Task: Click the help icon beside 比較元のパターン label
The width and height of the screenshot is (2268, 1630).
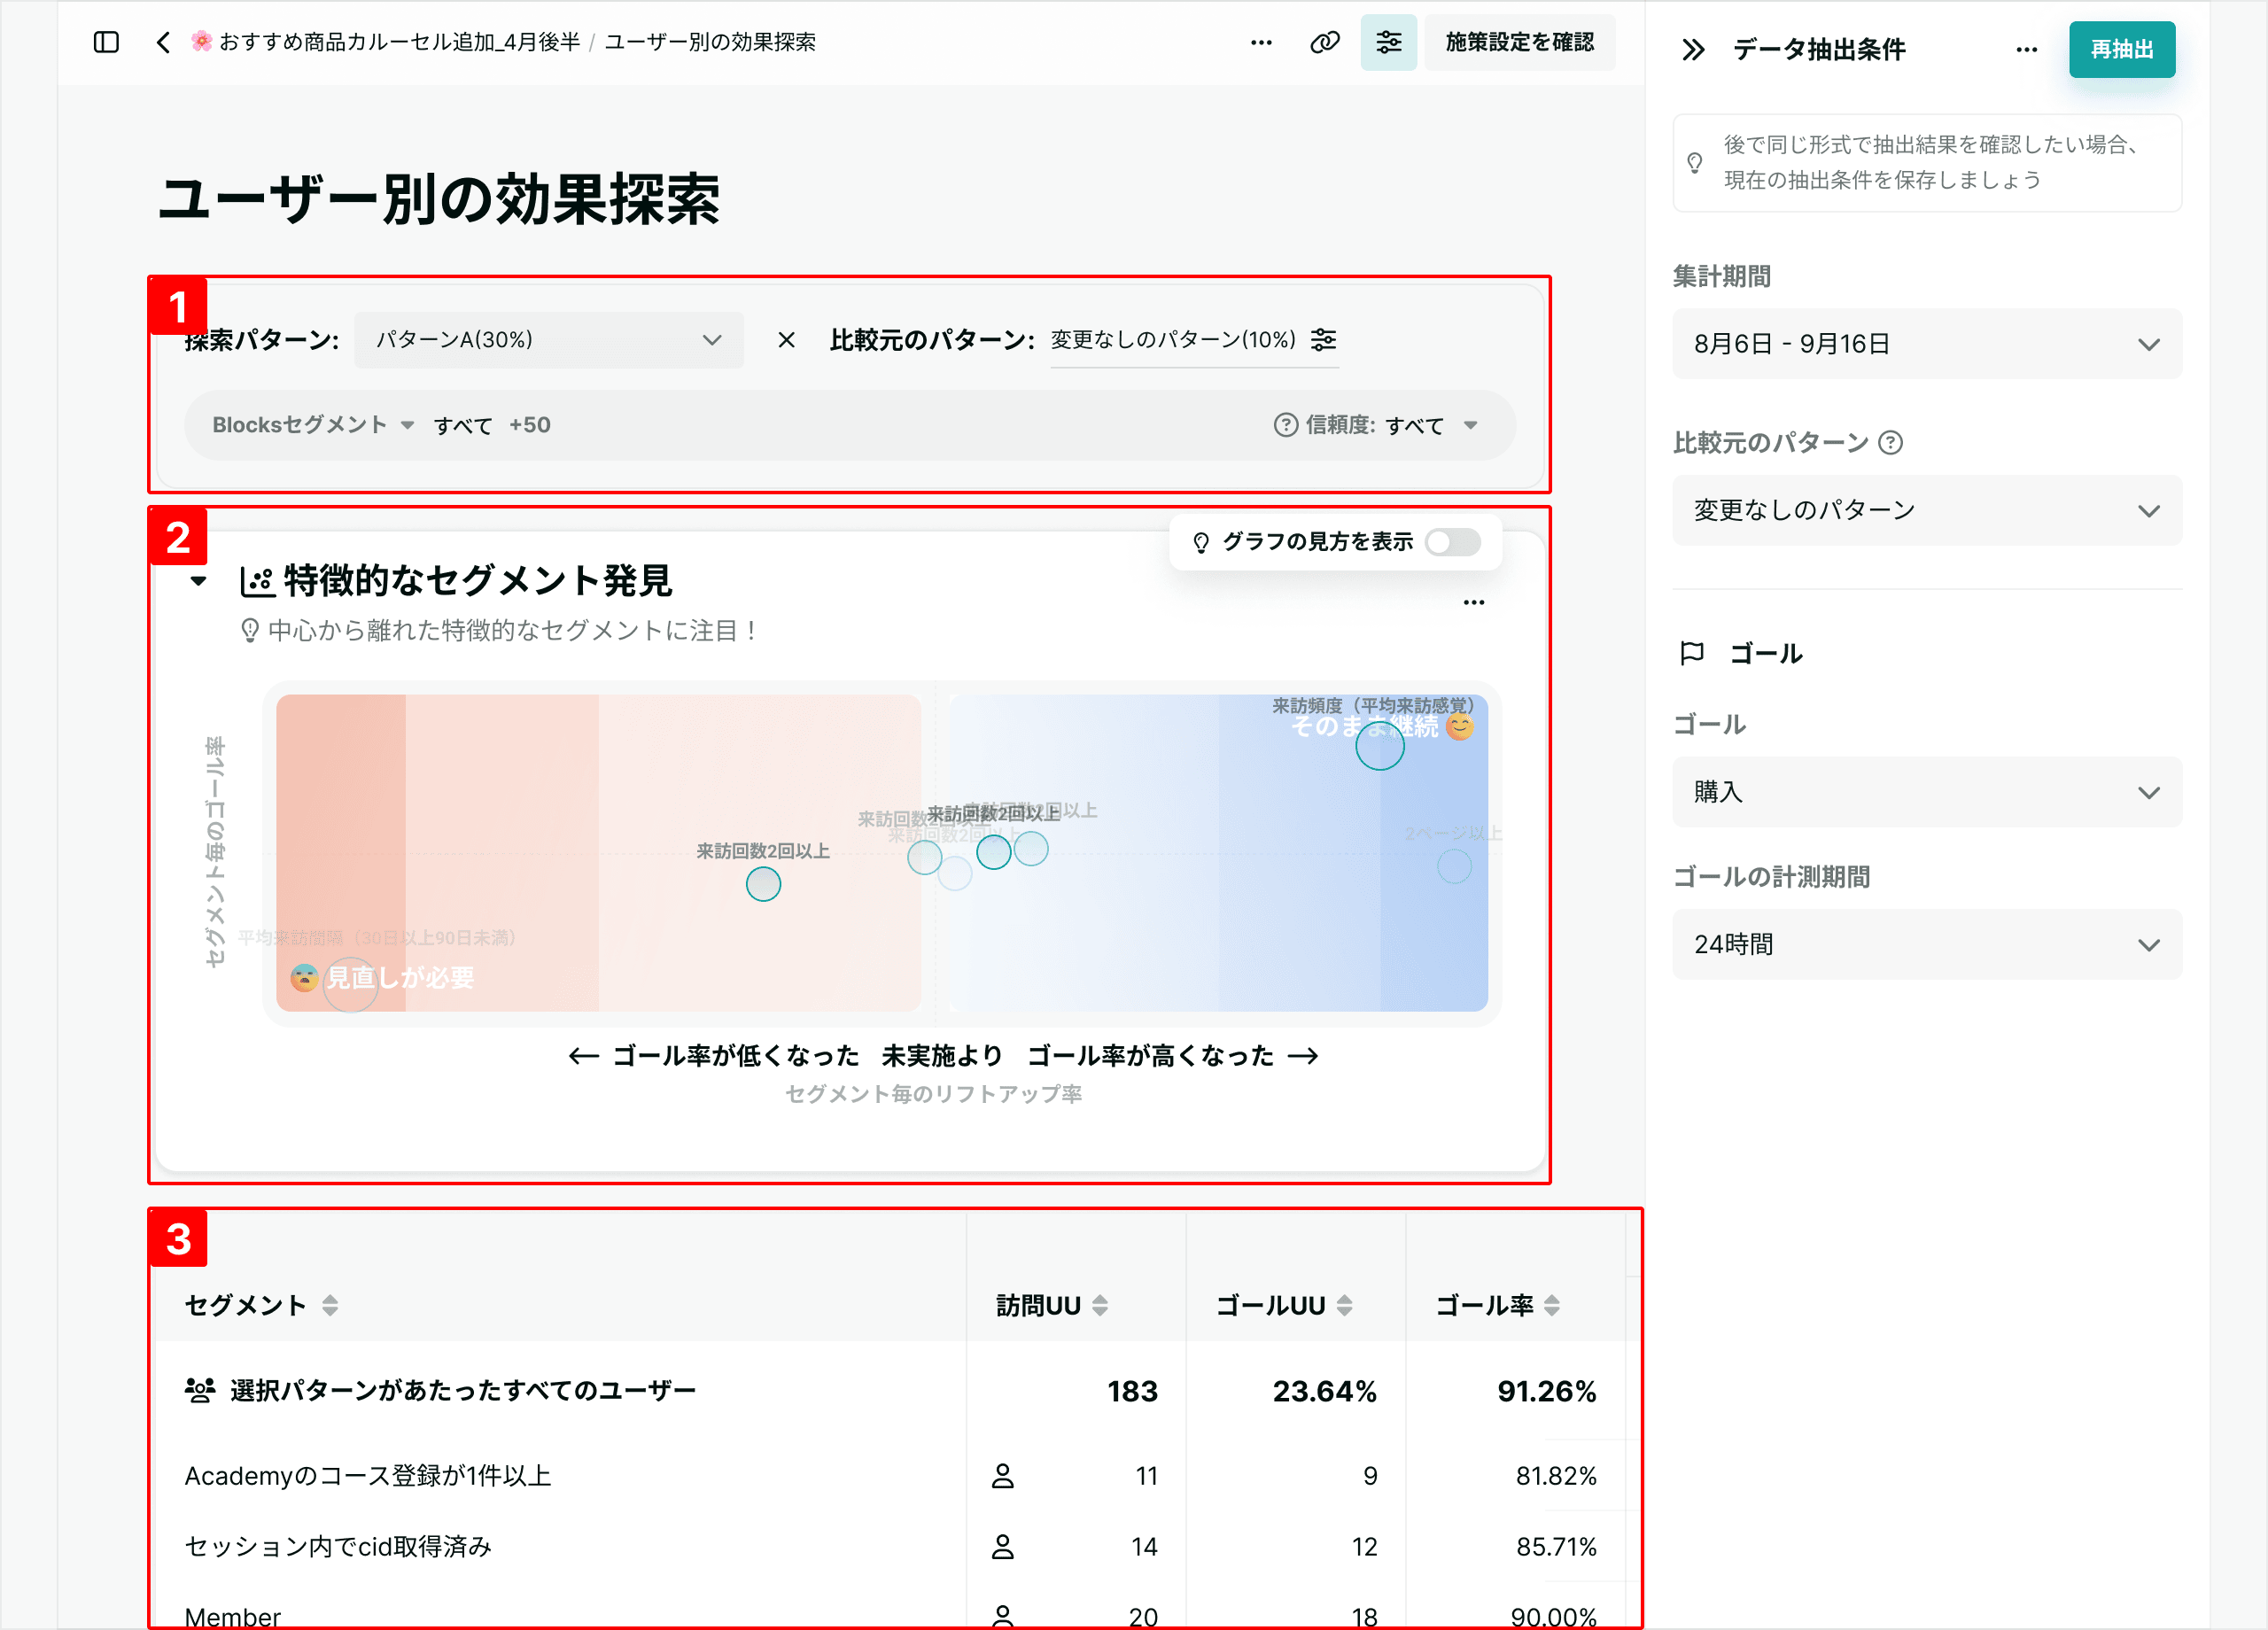Action: click(x=1890, y=442)
